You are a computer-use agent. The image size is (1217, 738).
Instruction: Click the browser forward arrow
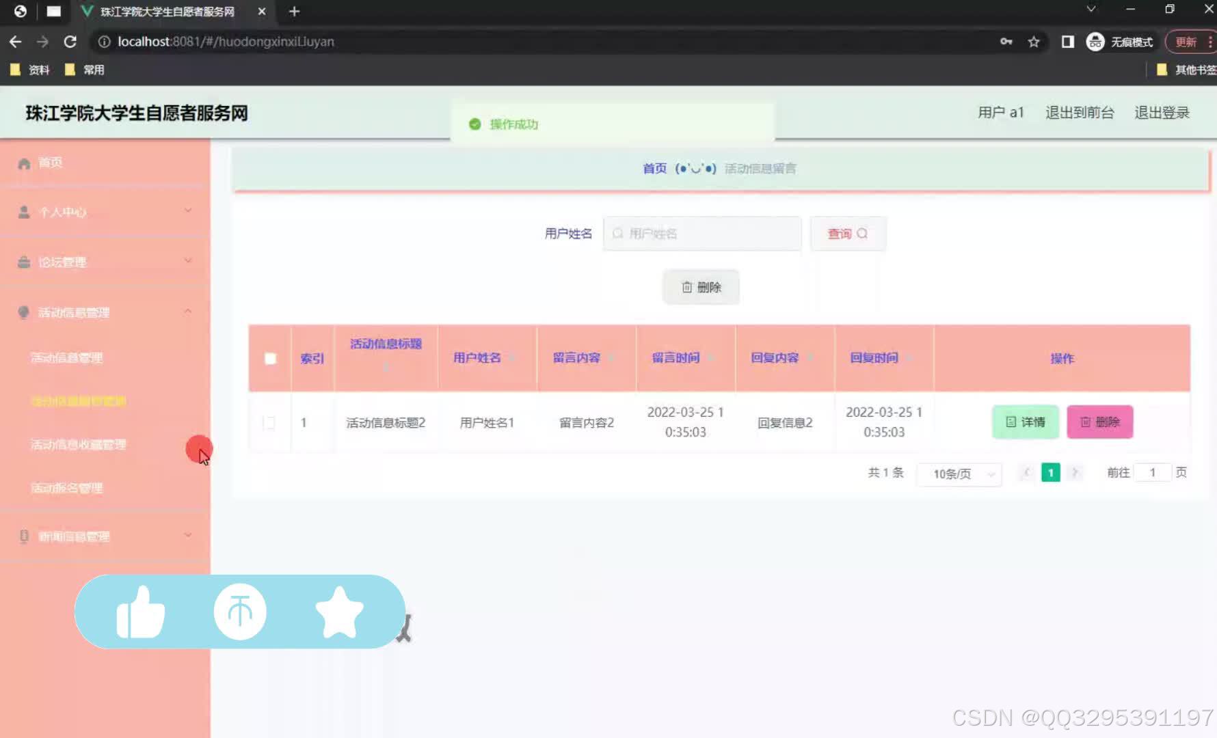(x=42, y=42)
